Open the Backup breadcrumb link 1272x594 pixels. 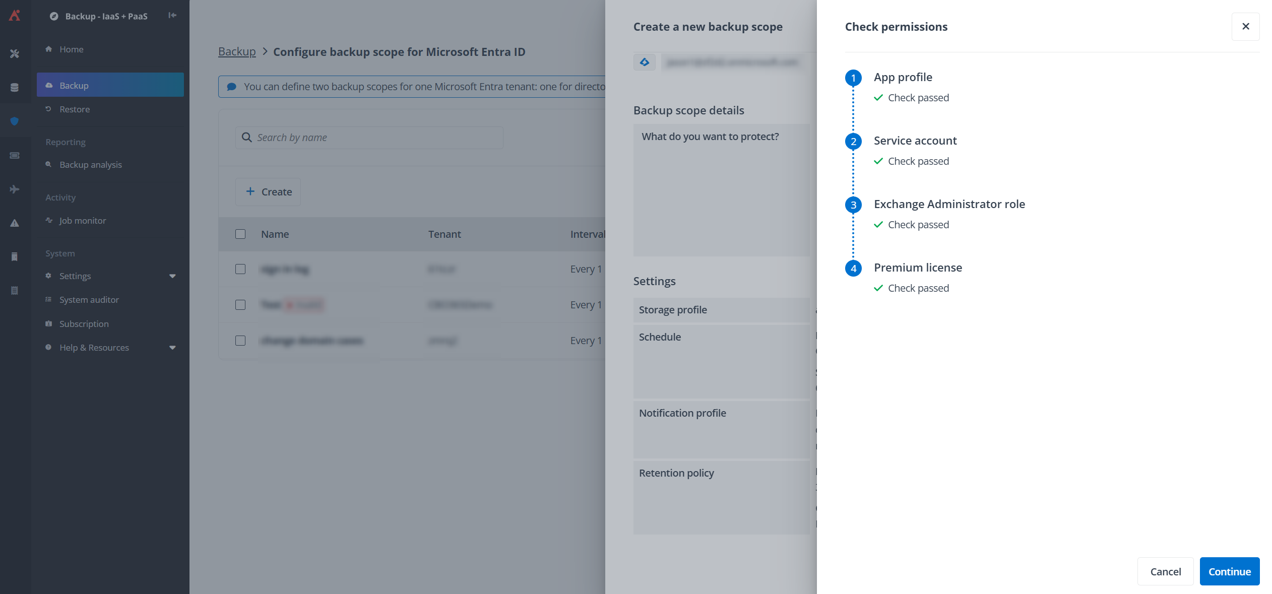click(236, 51)
